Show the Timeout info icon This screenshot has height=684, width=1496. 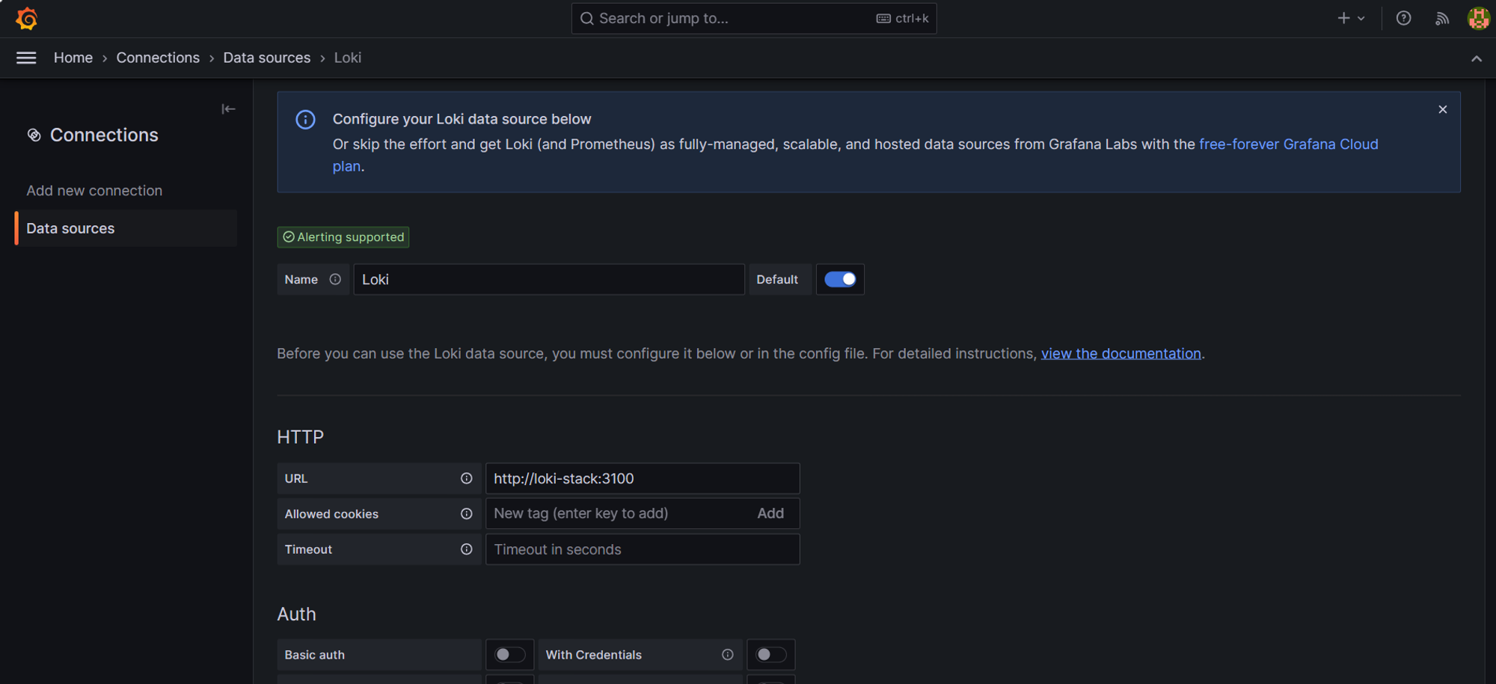tap(466, 549)
